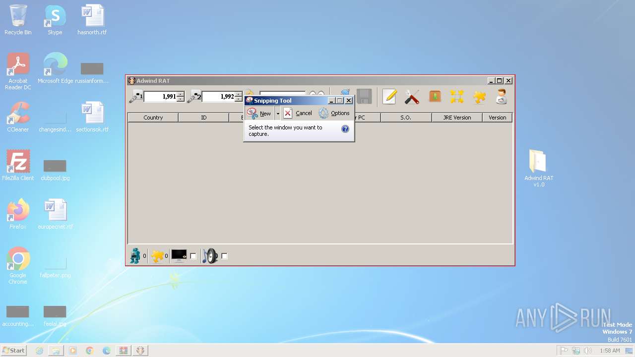Open the Windows Start menu

(x=13, y=351)
